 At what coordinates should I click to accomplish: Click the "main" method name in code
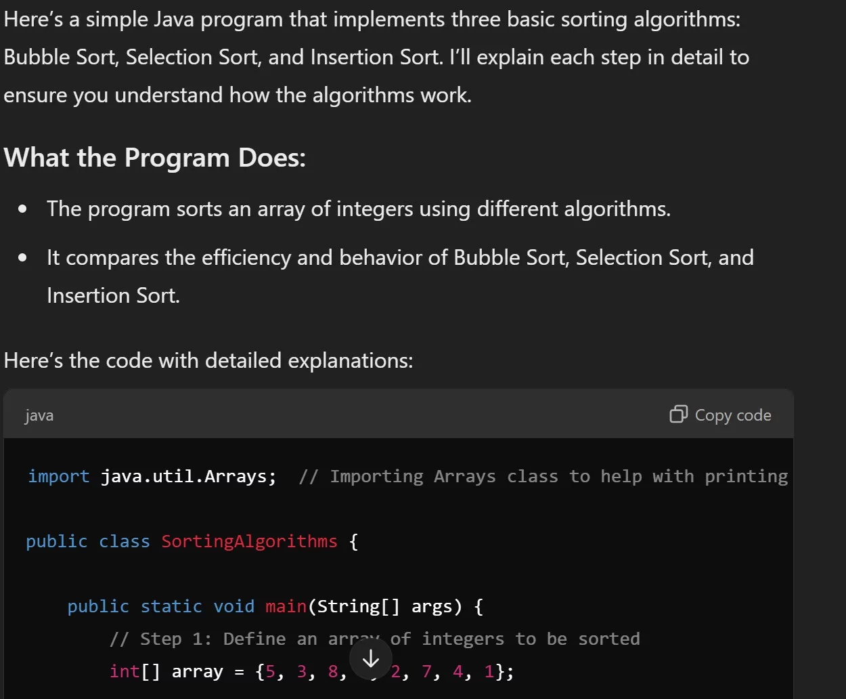286,606
